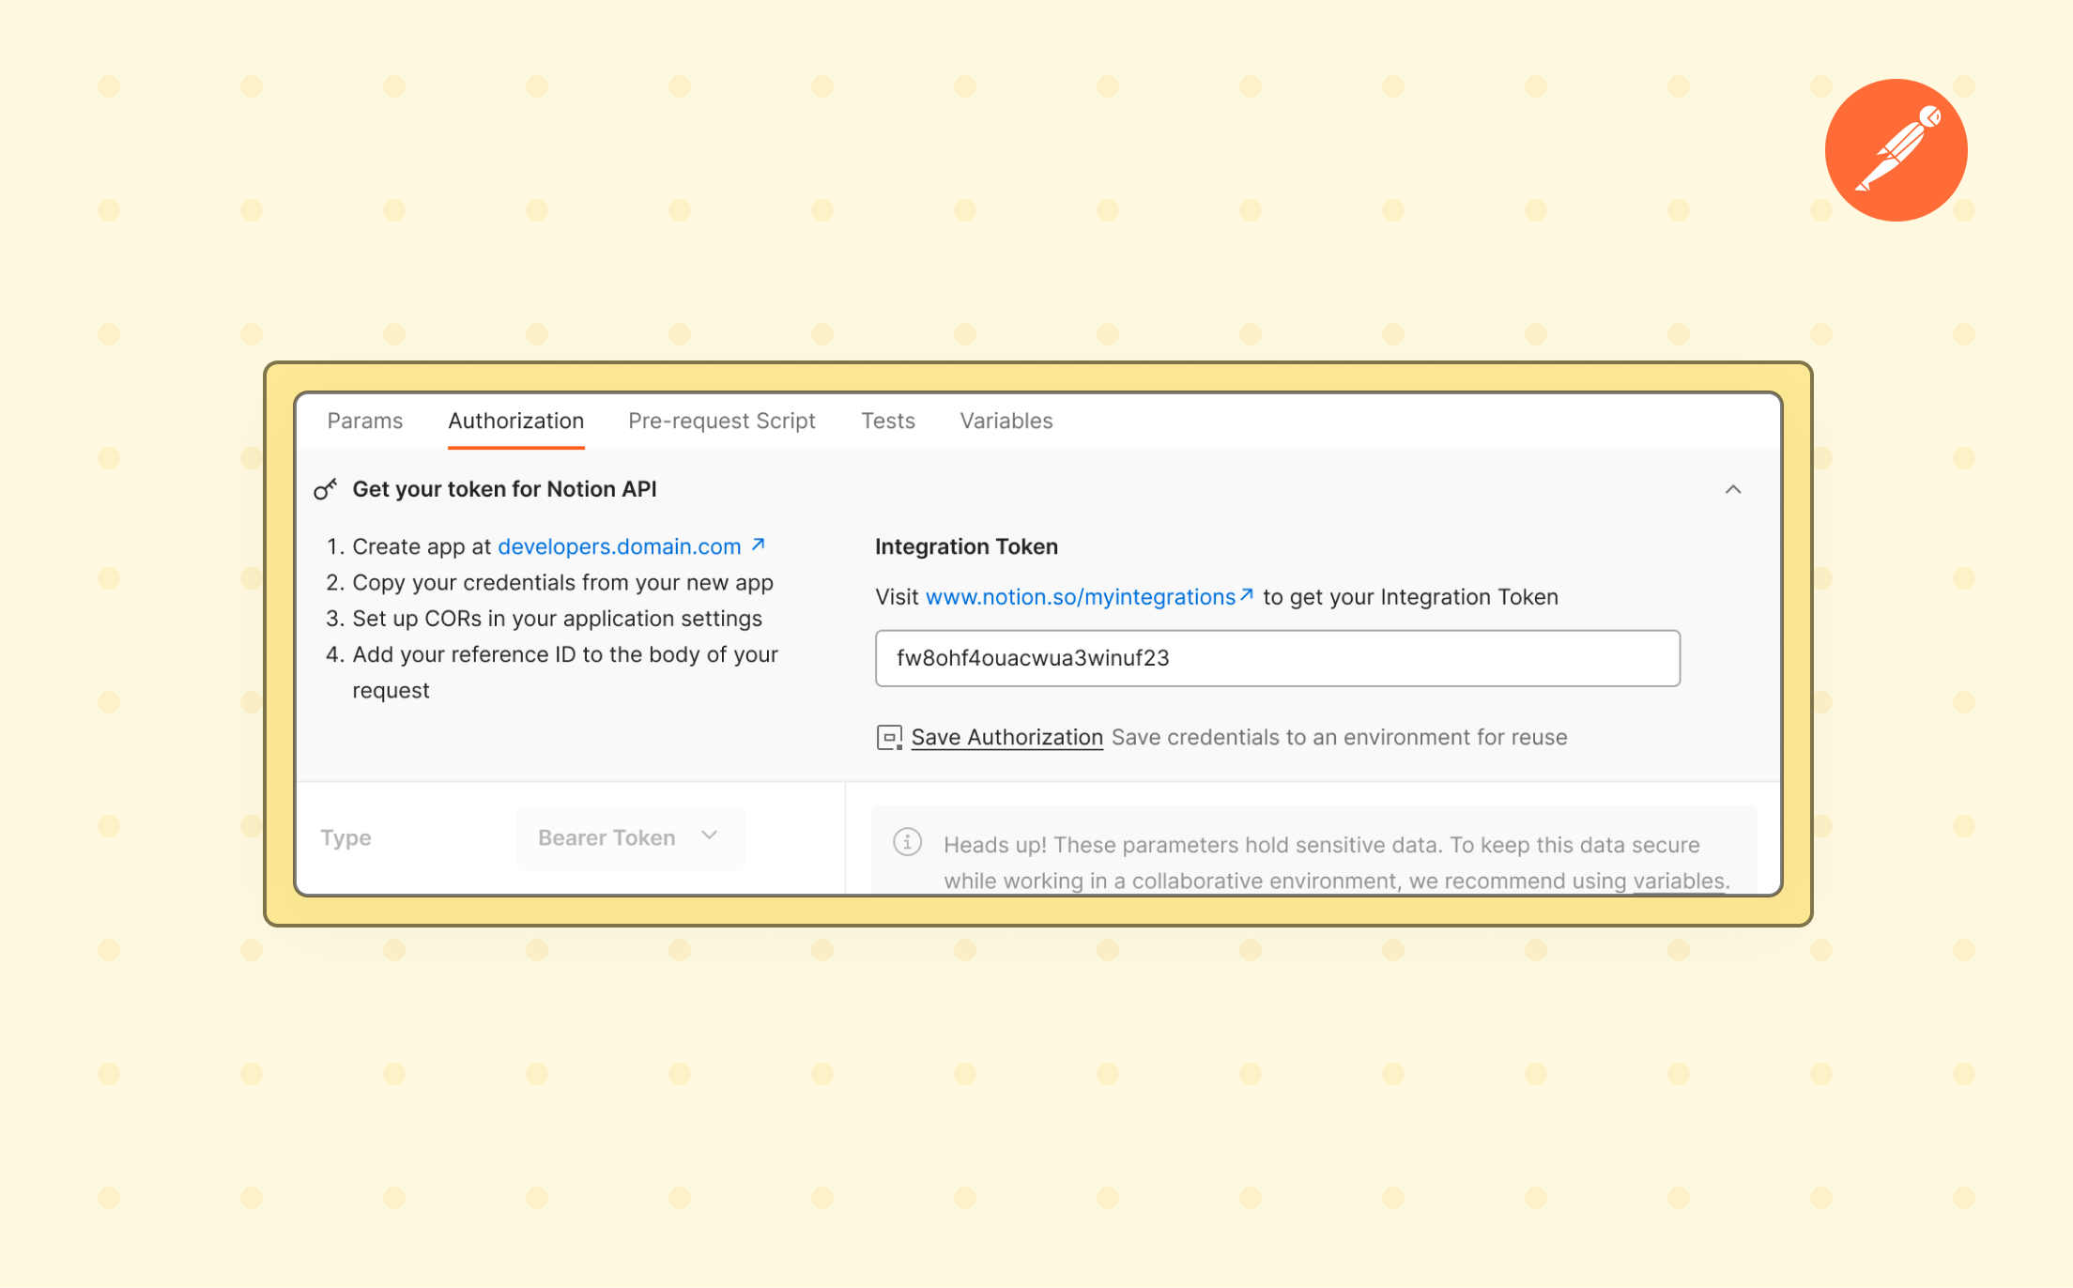Click the 'Heads up!' warning message text
The width and height of the screenshot is (2073, 1288).
click(1337, 863)
